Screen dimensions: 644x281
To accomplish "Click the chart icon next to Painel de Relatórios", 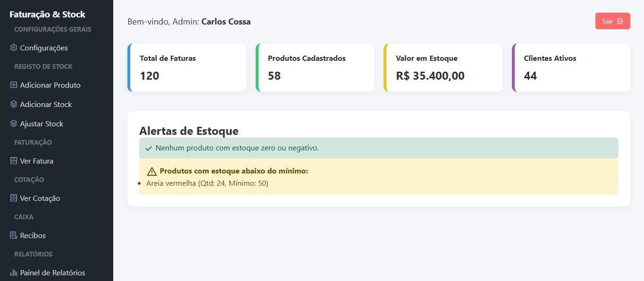I will tap(13, 273).
